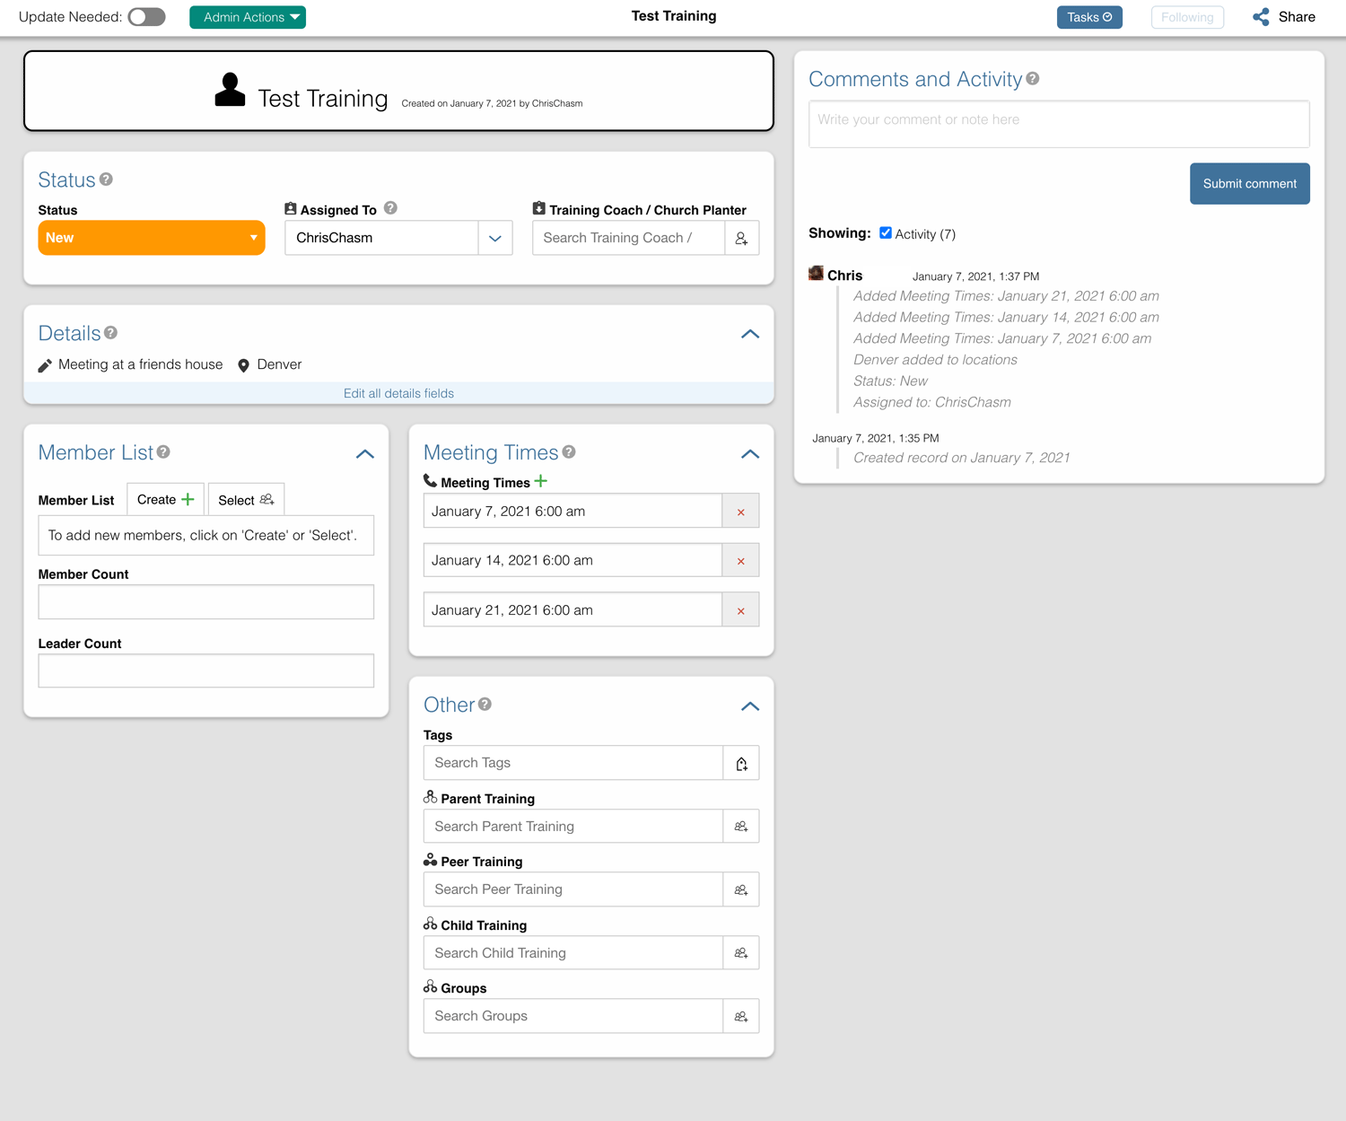The width and height of the screenshot is (1346, 1121).
Task: Click the pencil icon before 'Meeting at a friends house'
Action: click(x=45, y=364)
